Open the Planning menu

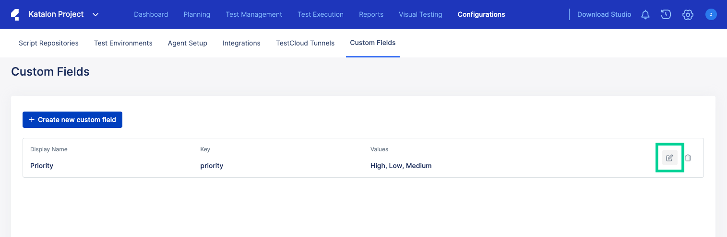pos(197,14)
